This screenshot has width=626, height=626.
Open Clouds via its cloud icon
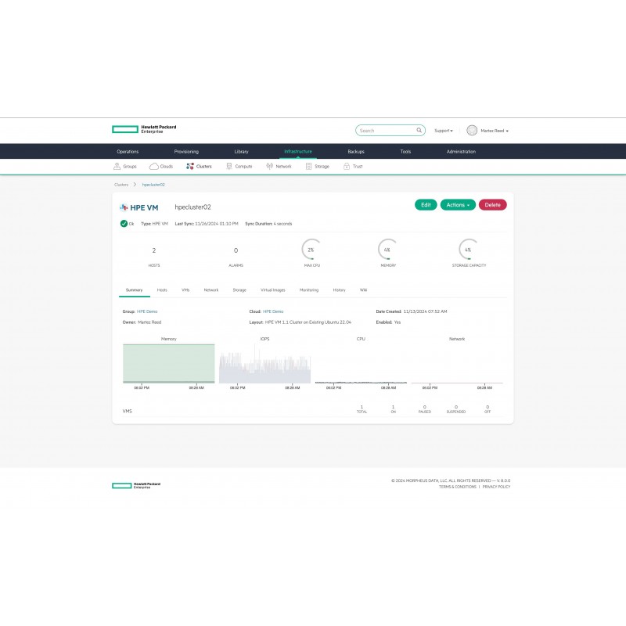click(x=154, y=167)
